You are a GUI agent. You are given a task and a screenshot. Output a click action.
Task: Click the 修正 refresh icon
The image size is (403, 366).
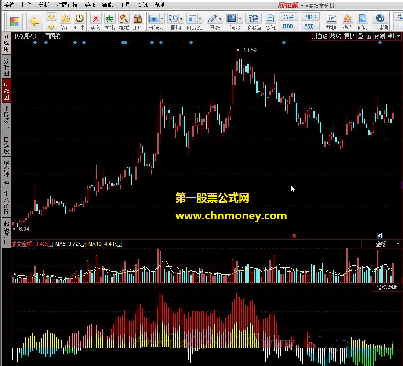(x=65, y=18)
